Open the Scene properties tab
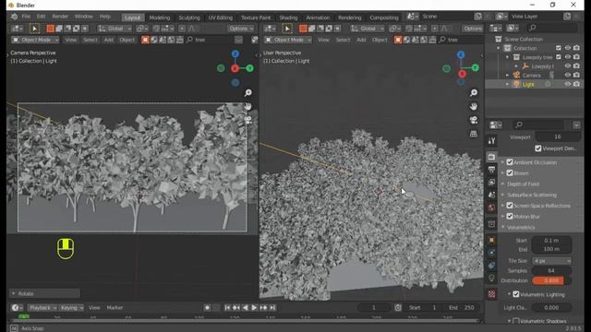 (x=491, y=195)
